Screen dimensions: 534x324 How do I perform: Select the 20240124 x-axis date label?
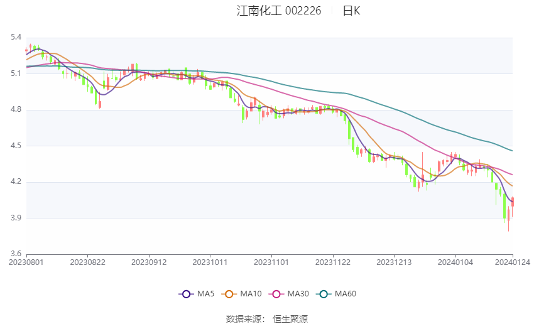[513, 262]
